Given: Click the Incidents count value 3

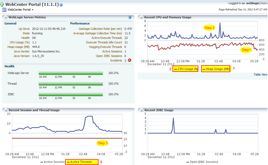Looking at the screenshot, I should point(125,60).
